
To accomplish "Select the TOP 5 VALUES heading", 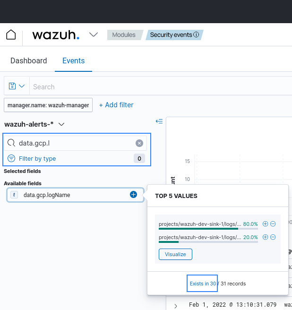I will (176, 196).
